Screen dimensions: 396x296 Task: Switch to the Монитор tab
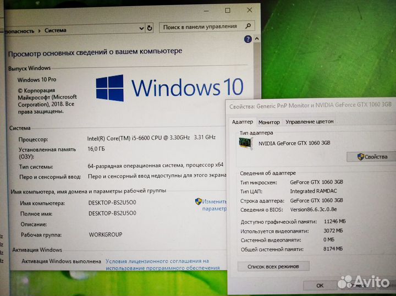269,122
